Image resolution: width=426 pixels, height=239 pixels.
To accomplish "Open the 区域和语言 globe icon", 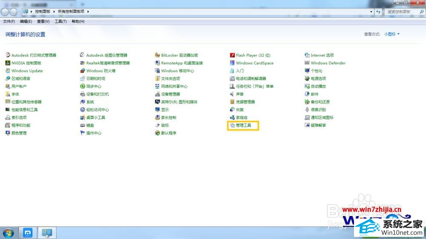I will point(8,78).
